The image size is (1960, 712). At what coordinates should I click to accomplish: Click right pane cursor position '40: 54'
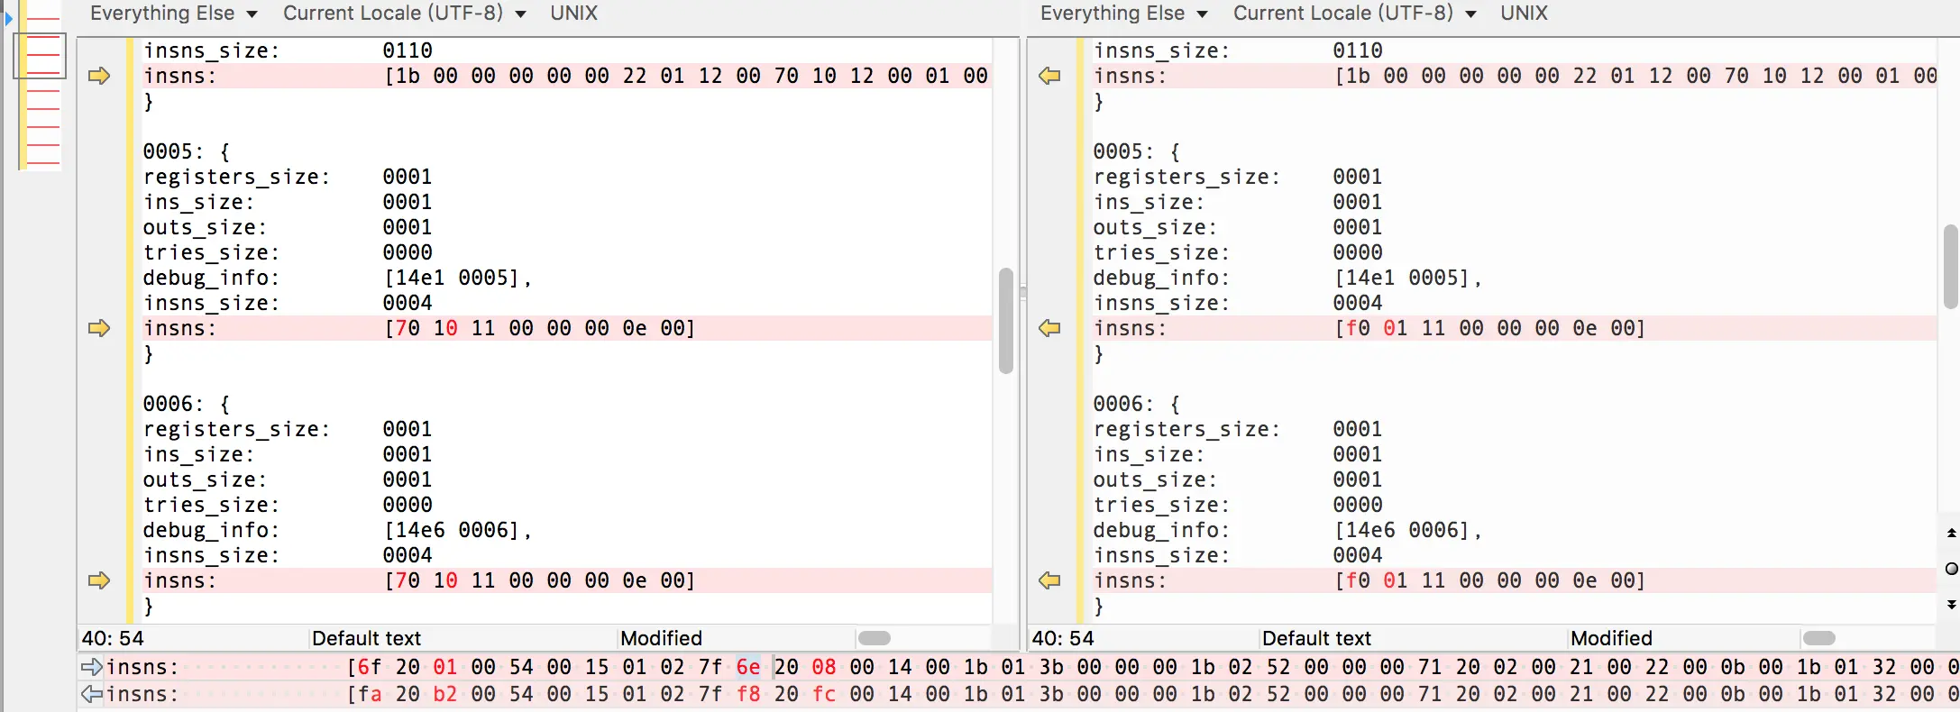point(1063,638)
